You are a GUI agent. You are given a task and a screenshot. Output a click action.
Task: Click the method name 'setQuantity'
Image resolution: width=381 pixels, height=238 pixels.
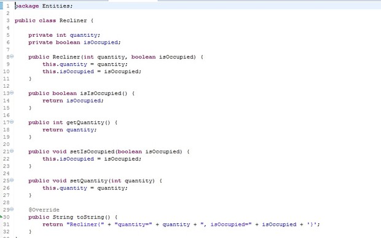[x=89, y=181]
